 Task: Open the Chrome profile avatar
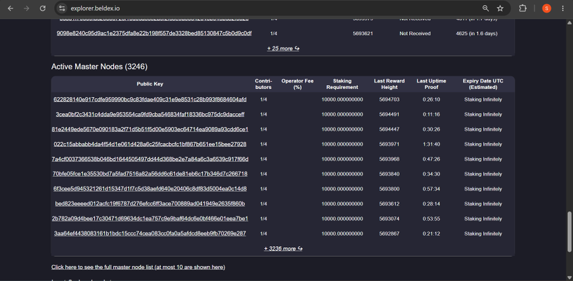coord(547,8)
